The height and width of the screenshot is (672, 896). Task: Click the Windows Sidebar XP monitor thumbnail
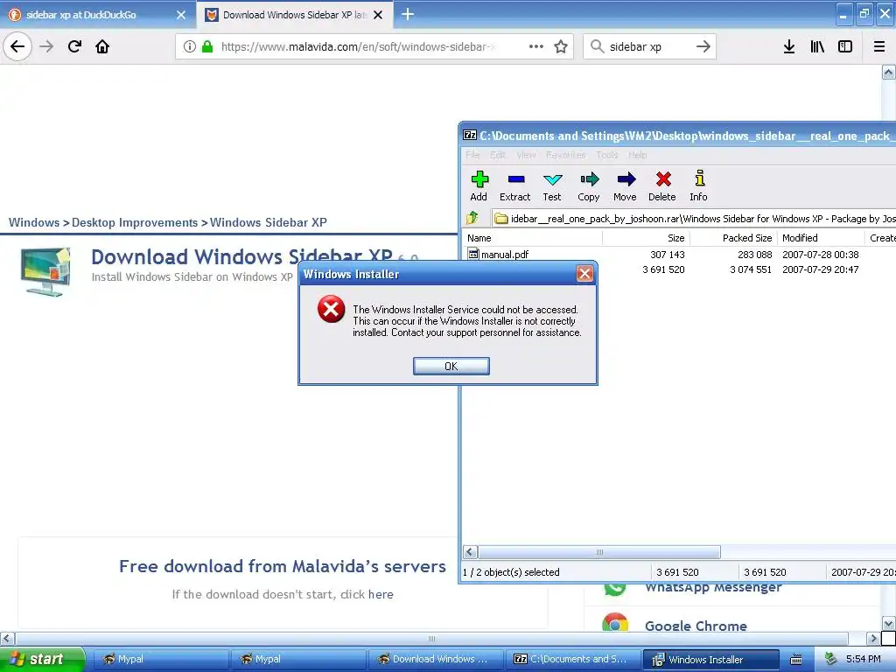(x=45, y=271)
